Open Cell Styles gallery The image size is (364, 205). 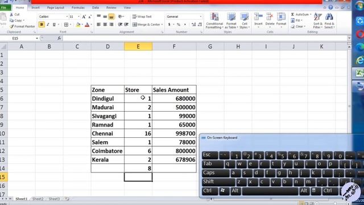tap(245, 21)
